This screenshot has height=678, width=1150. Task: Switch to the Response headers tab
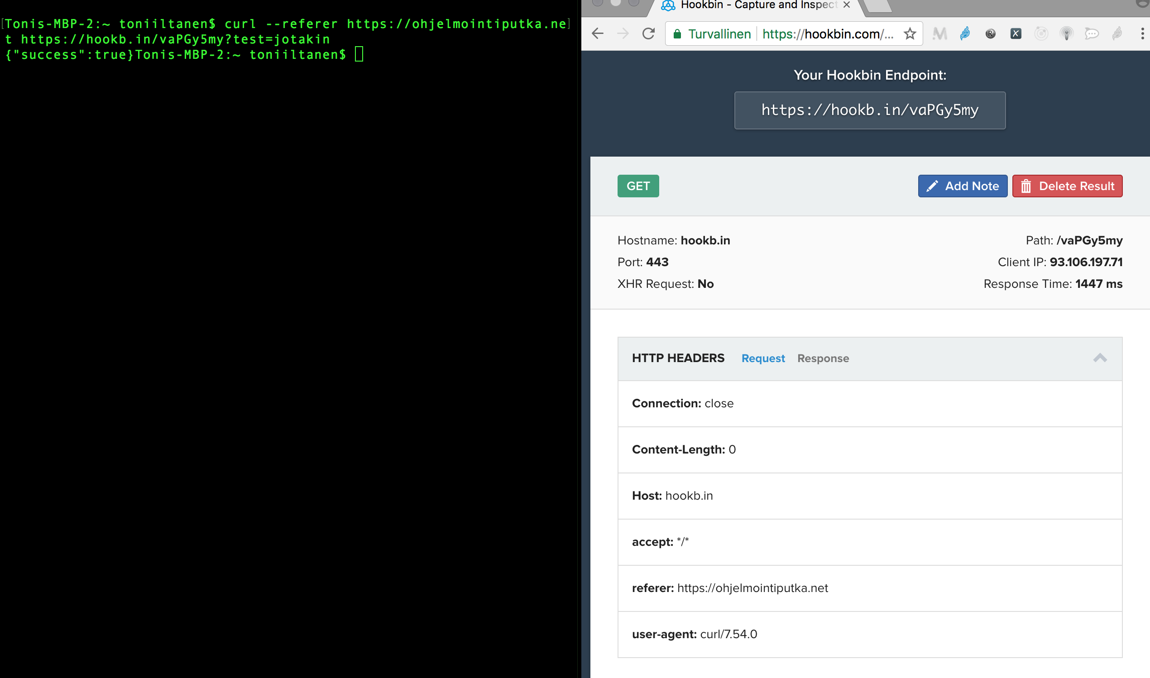point(823,358)
